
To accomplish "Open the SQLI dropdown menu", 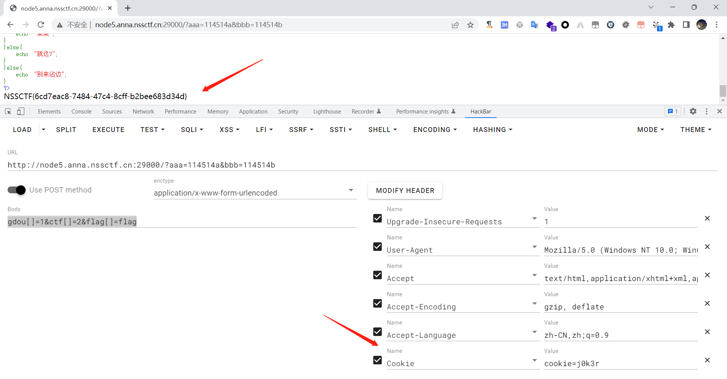I will [x=192, y=130].
